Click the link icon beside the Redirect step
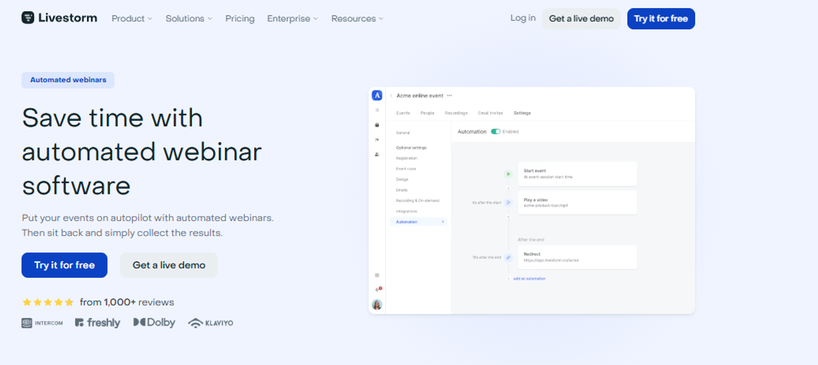The height and width of the screenshot is (365, 818). (508, 257)
